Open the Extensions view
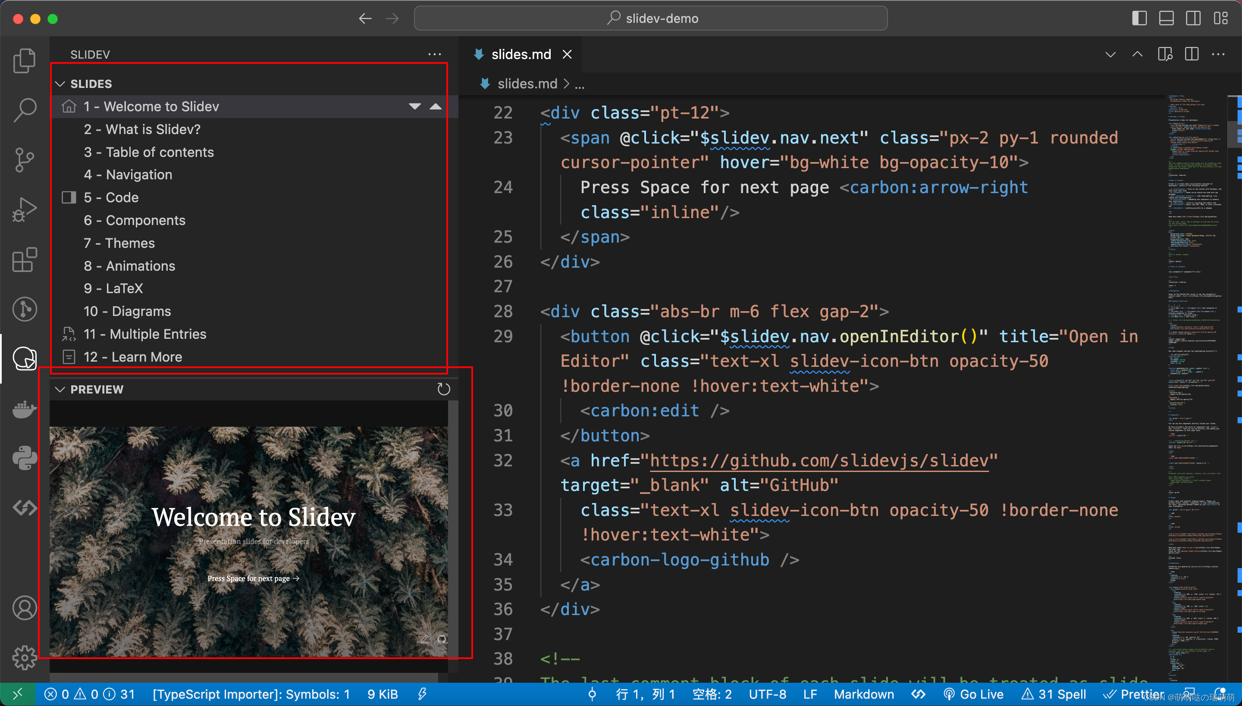1242x706 pixels. coord(24,259)
